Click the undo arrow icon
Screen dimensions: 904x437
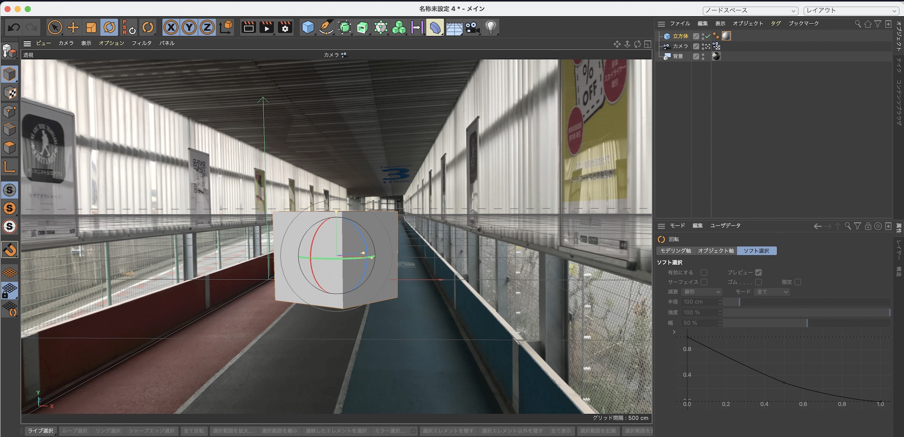pos(14,28)
